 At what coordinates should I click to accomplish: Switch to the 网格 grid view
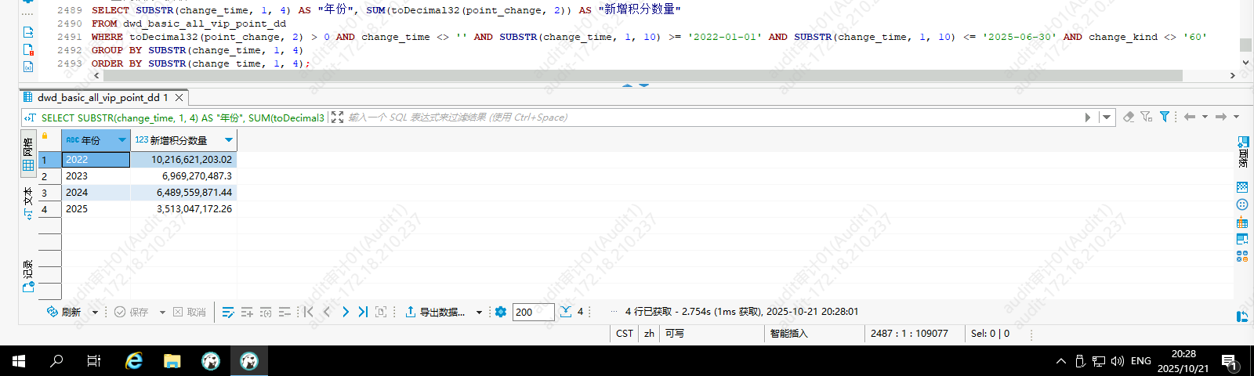[x=28, y=154]
